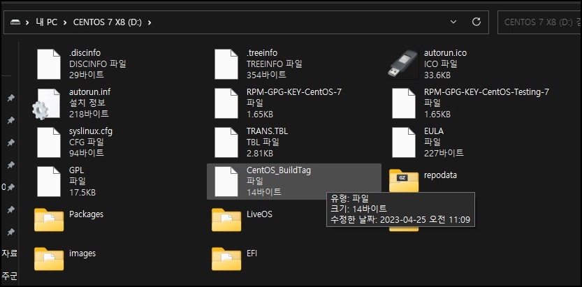Select the .treeinfo file icon
The image size is (582, 287).
pyautogui.click(x=226, y=64)
